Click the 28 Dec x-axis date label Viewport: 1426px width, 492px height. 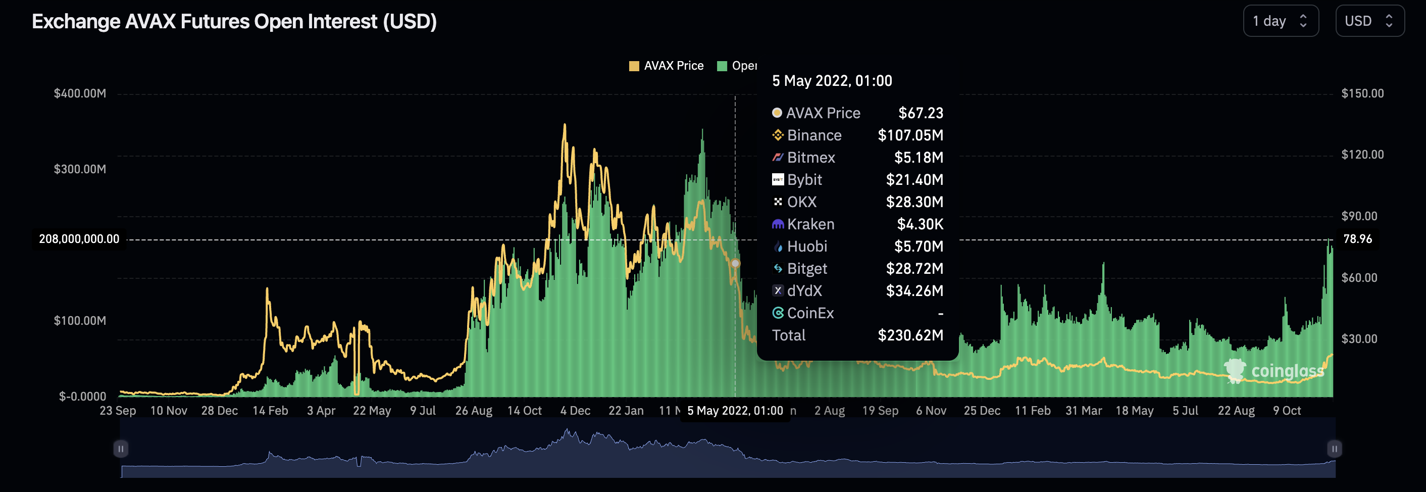220,411
